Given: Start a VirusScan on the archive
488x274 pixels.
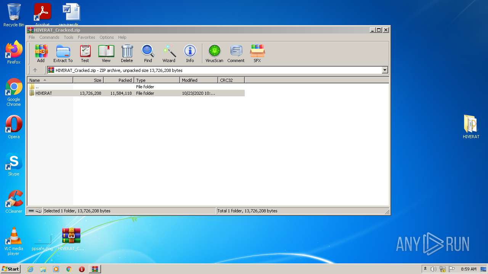Looking at the screenshot, I should tap(214, 54).
